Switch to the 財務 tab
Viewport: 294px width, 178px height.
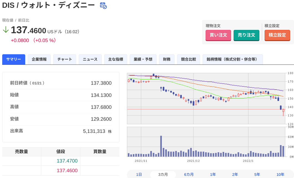(x=167, y=60)
